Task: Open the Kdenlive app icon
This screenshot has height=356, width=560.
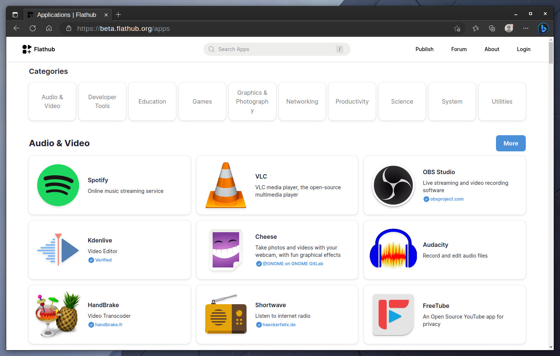Action: pos(58,250)
